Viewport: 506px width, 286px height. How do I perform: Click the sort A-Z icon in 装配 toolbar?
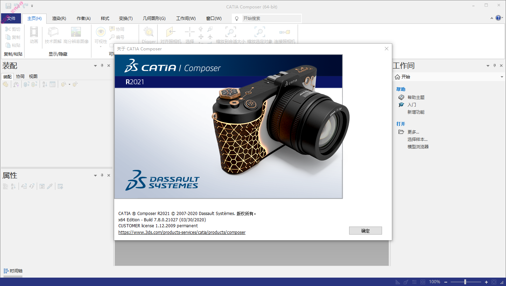[x=45, y=84]
